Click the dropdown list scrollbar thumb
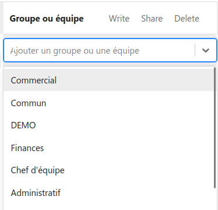The image size is (218, 210). (x=215, y=128)
